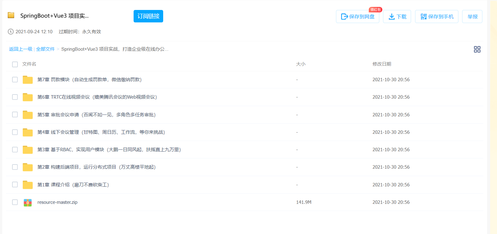This screenshot has width=497, height=234.
Task: Click the share title SpringBoot+Vue3 项目实...
Action: click(x=54, y=16)
